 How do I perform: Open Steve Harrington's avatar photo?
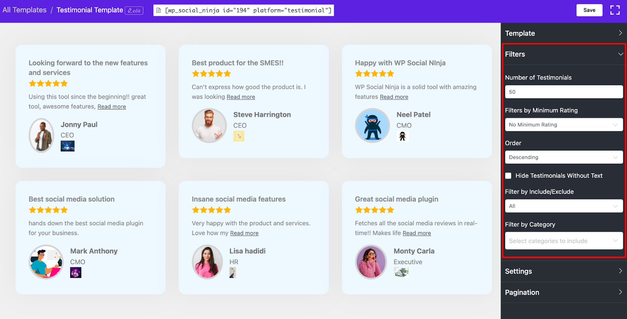(209, 125)
